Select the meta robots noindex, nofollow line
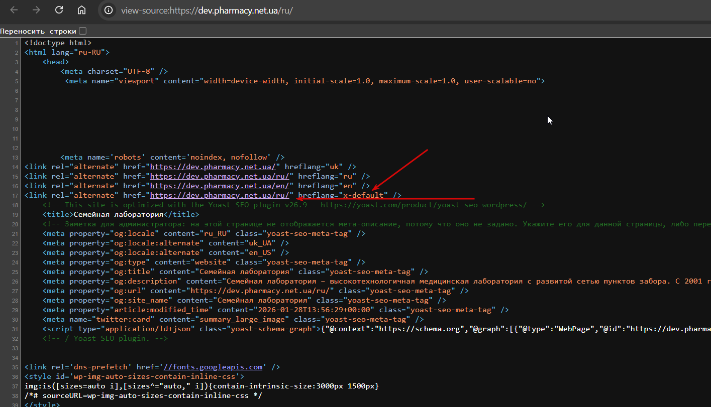711x407 pixels. (x=172, y=157)
